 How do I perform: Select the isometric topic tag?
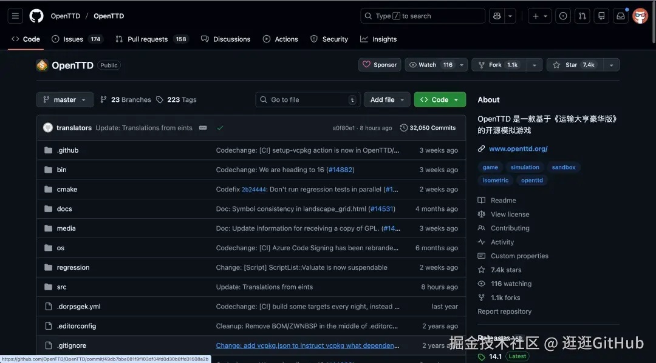coord(496,180)
